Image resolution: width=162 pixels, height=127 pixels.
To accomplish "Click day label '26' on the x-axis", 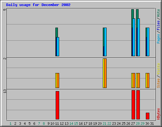I will [x=128, y=124].
